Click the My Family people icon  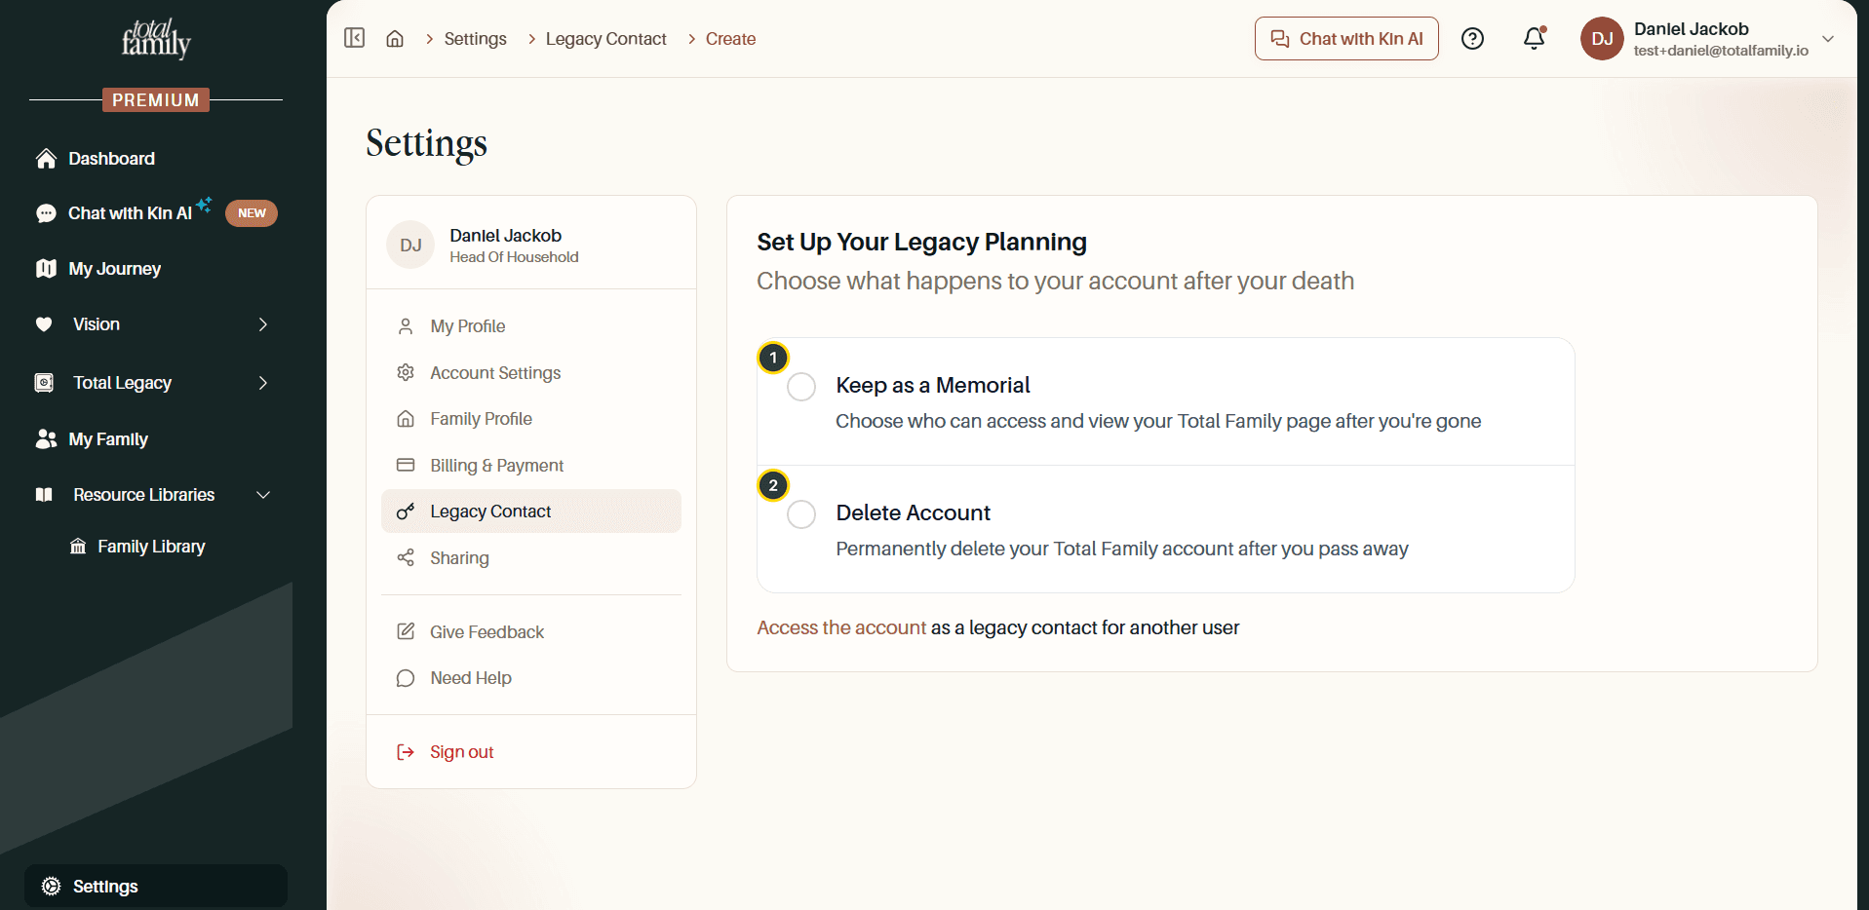tap(46, 439)
